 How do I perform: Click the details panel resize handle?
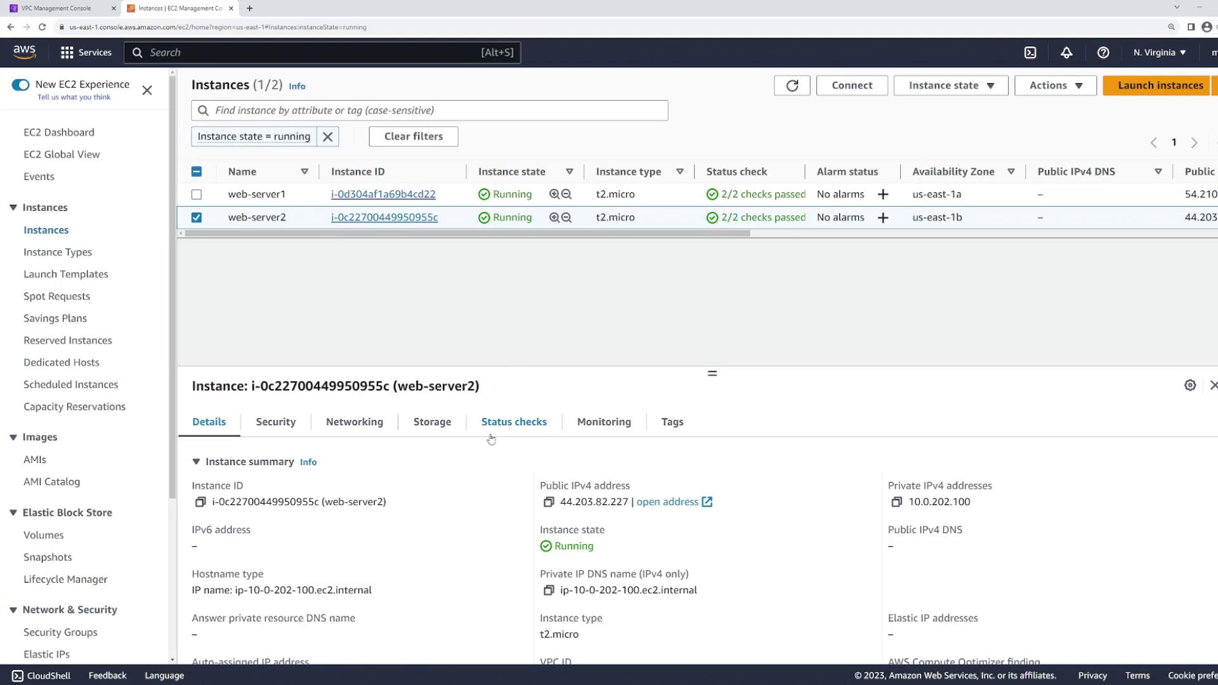[712, 374]
